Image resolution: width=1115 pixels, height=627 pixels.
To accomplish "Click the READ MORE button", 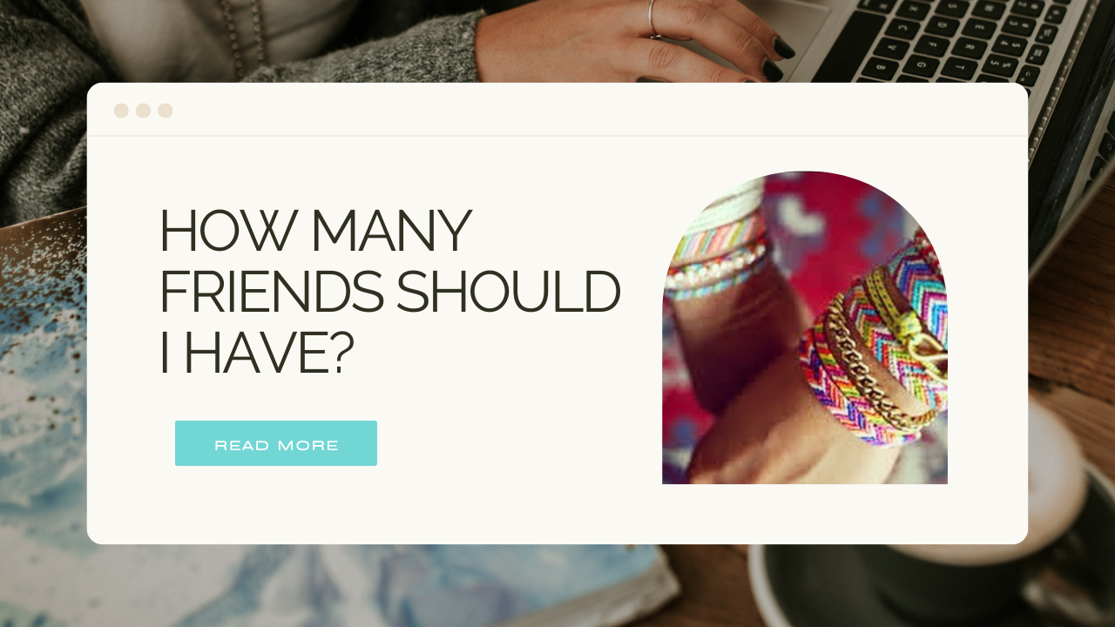I will (276, 443).
